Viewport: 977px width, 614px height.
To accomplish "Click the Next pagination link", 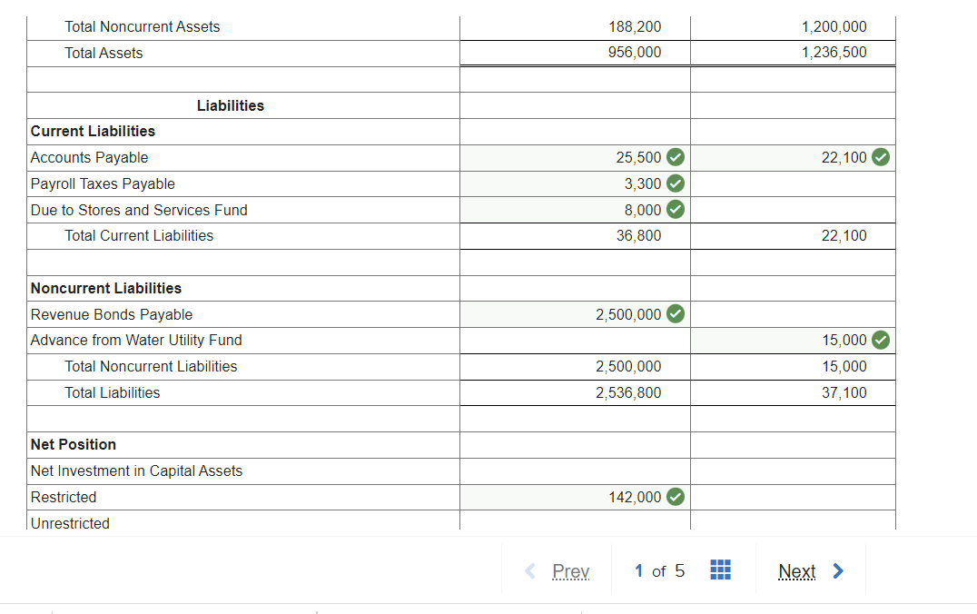I will [797, 570].
